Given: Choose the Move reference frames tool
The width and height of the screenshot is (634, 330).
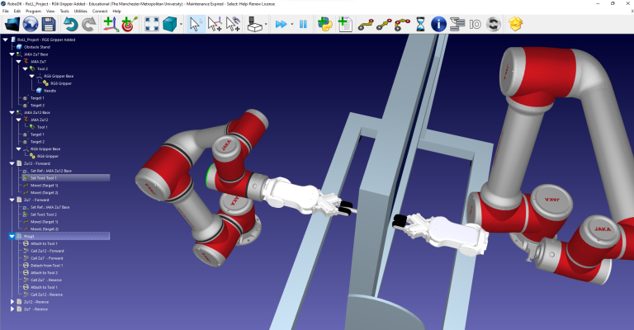Looking at the screenshot, I should [x=215, y=24].
